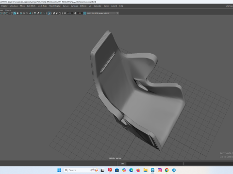Click the Maya taskbar icon
The image size is (233, 174).
(152, 170)
